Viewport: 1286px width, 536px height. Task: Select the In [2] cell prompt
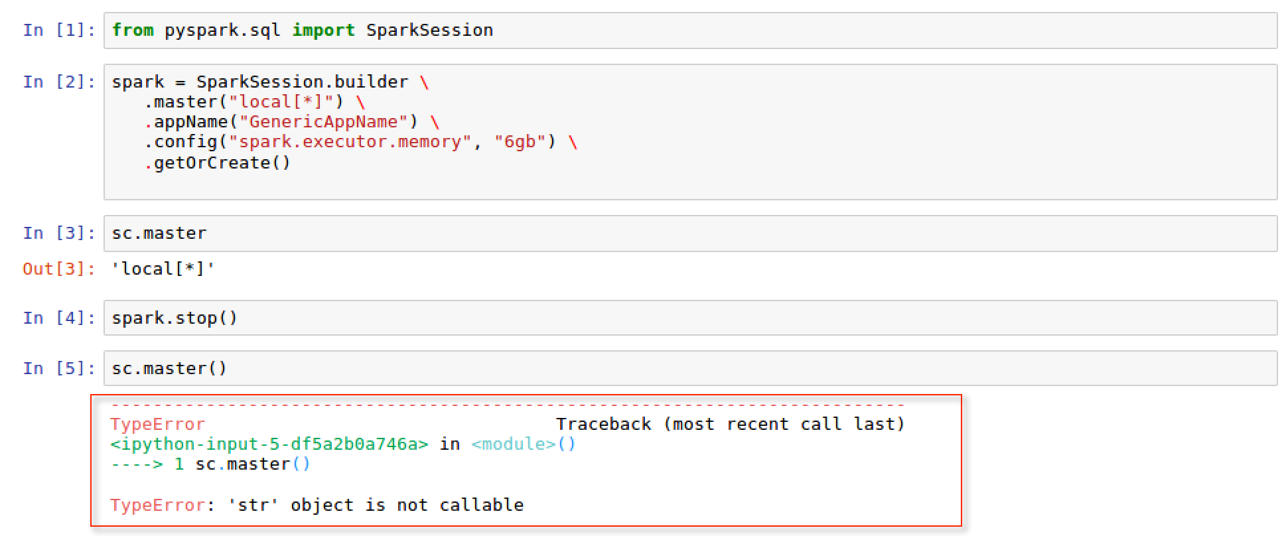tap(59, 82)
